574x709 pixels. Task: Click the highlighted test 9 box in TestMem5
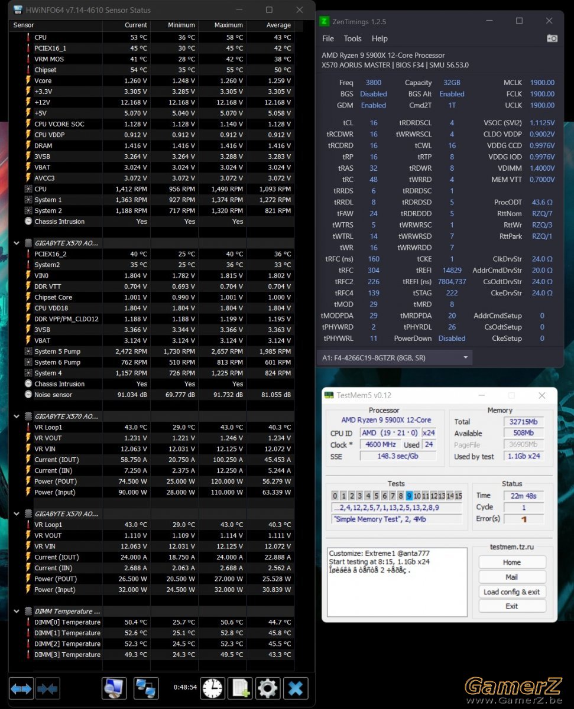pos(409,496)
